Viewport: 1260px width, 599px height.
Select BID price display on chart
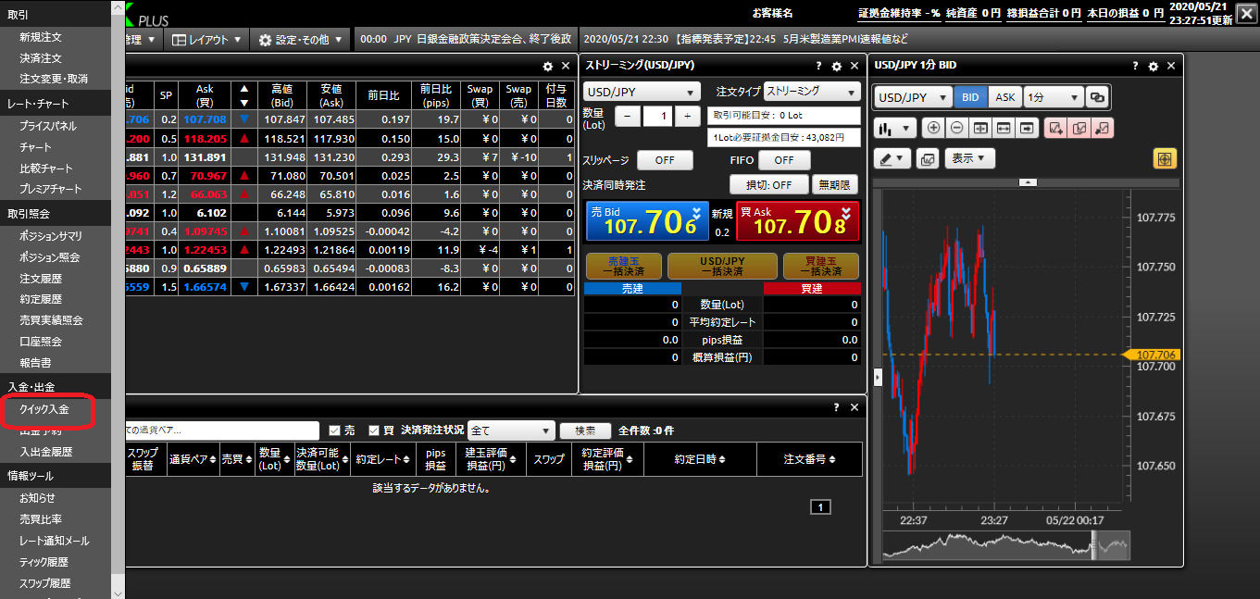970,97
